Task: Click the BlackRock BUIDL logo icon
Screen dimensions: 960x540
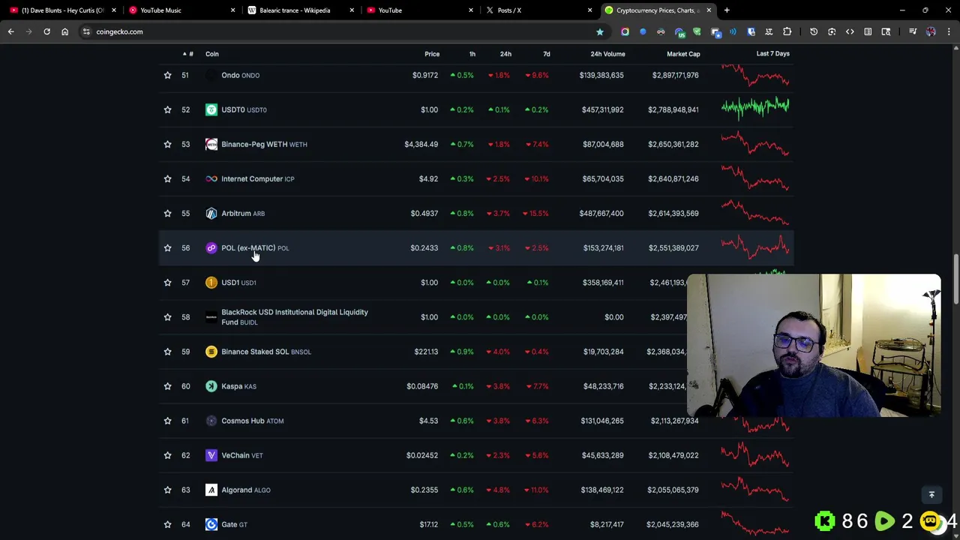Action: [211, 317]
